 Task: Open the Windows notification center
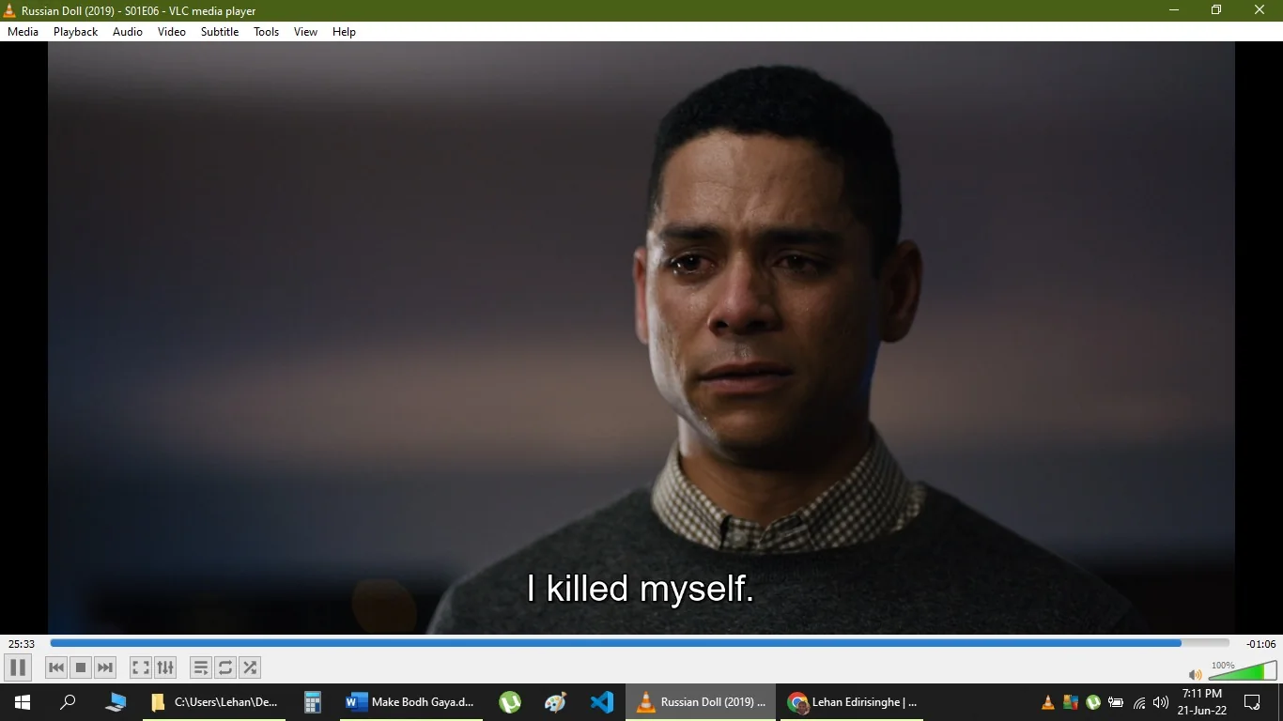[1252, 702]
